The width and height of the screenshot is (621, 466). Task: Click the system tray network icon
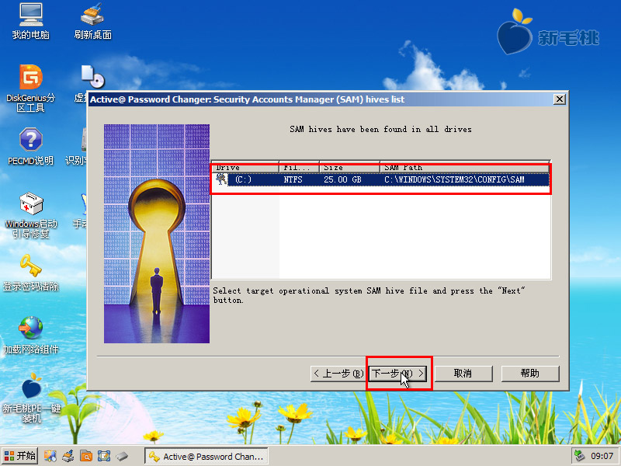579,456
